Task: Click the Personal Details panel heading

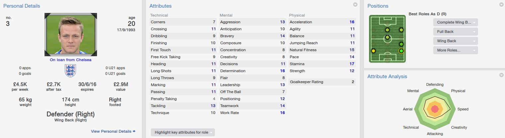Action: [22, 6]
